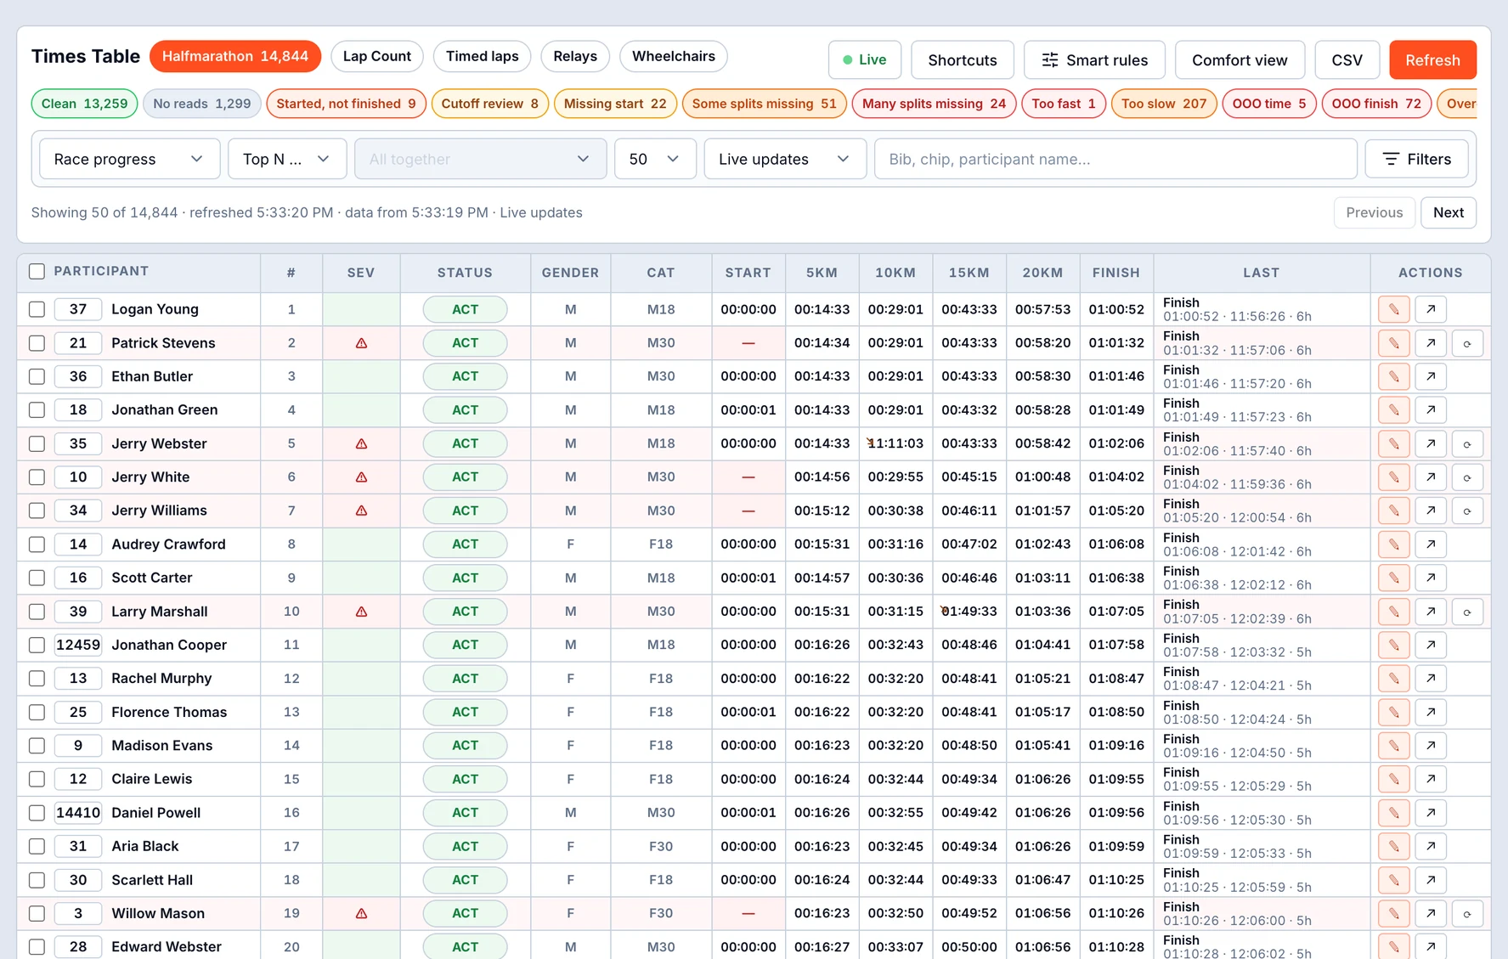
Task: Click the edit pencil icon for Logan Young
Action: (1394, 309)
